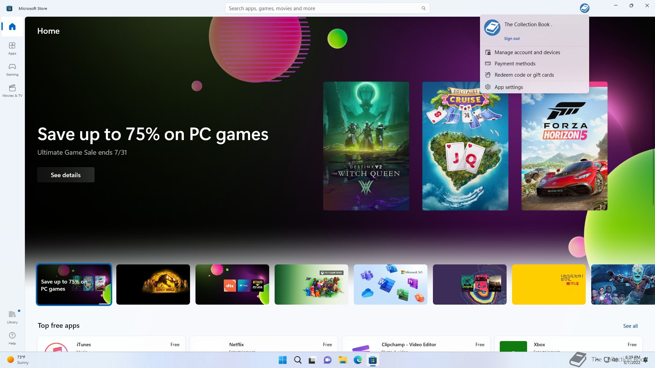Open Movies & TV section in sidebar

pyautogui.click(x=12, y=91)
